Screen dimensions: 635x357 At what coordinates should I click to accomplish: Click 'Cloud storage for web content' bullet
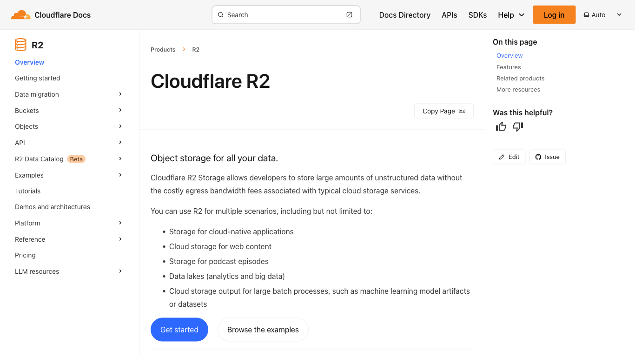point(220,246)
